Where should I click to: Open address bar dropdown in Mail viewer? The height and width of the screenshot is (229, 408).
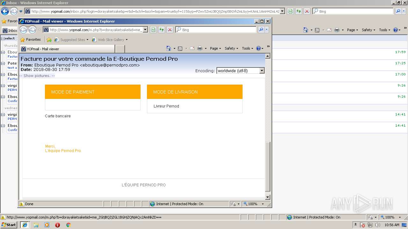click(145, 30)
